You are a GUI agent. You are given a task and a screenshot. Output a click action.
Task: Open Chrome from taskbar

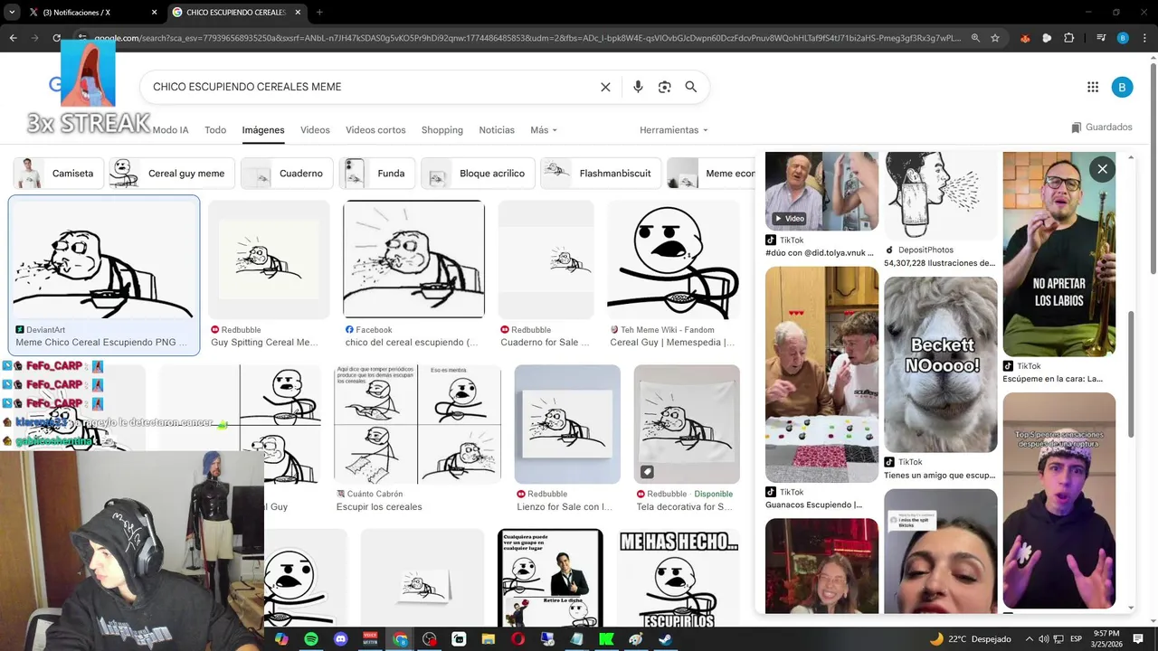[x=401, y=638]
